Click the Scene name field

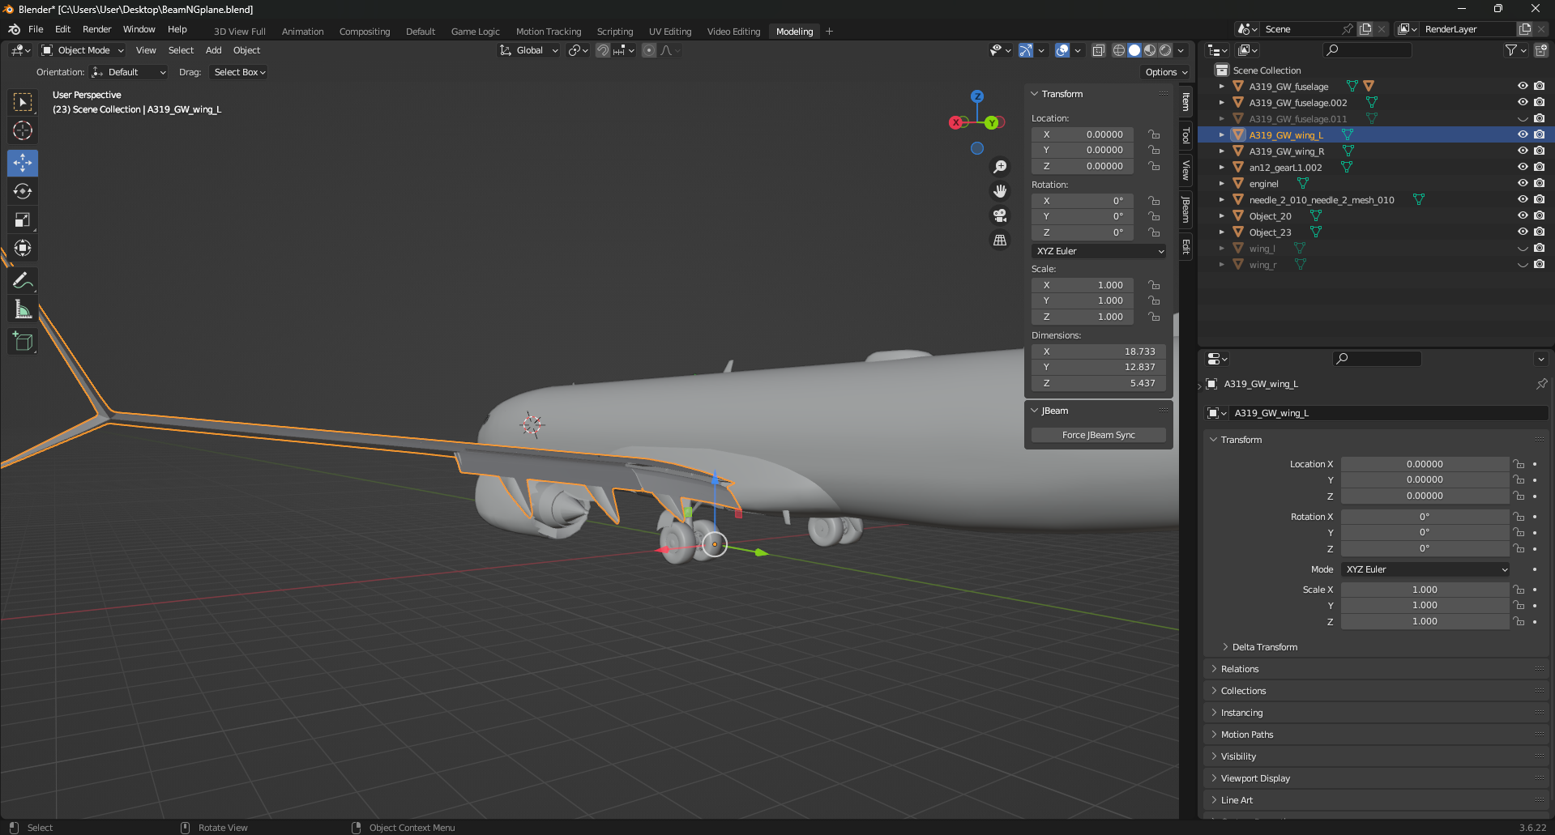[x=1299, y=29]
